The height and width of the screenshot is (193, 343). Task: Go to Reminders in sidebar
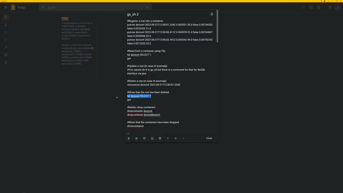pos(6,25)
